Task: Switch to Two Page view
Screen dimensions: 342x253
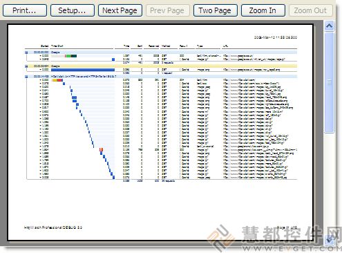Action: [x=215, y=10]
